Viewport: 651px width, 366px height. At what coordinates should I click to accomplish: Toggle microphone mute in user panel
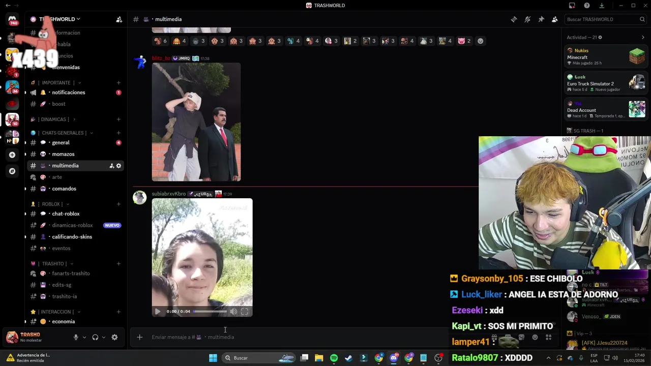point(76,337)
